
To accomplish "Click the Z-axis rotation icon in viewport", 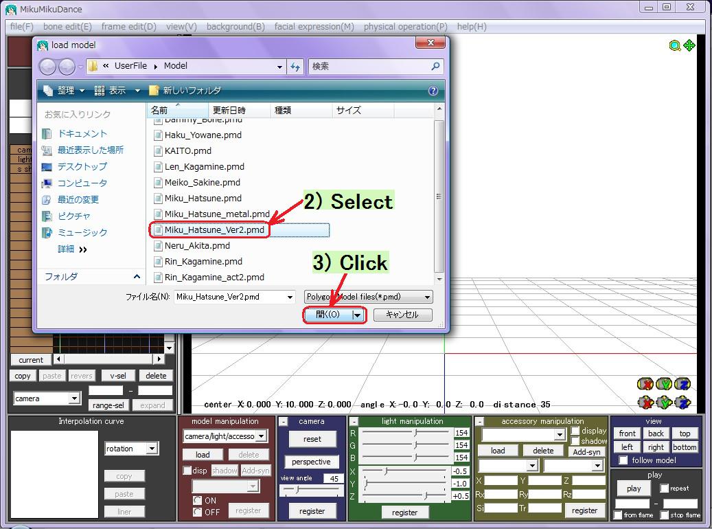I will pos(682,384).
